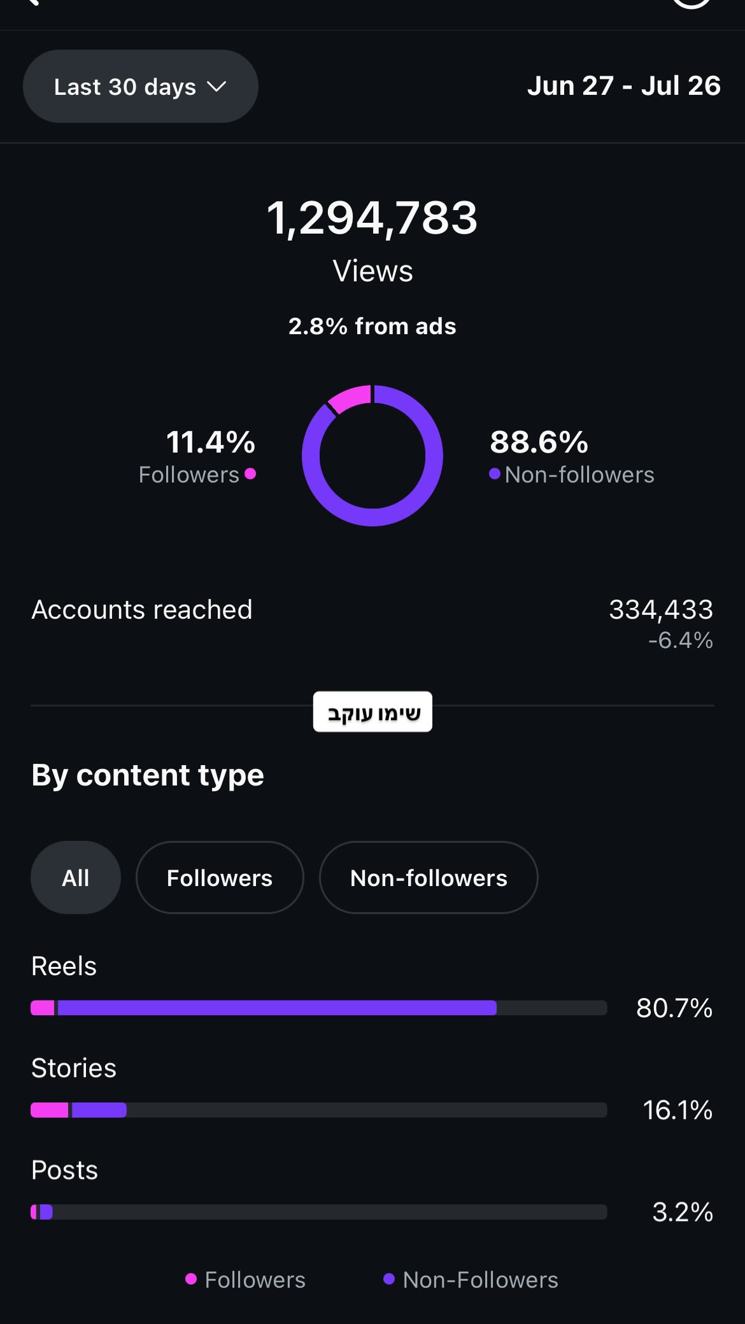The image size is (745, 1324).
Task: Open the Last 30 days dropdown
Action: click(x=141, y=87)
